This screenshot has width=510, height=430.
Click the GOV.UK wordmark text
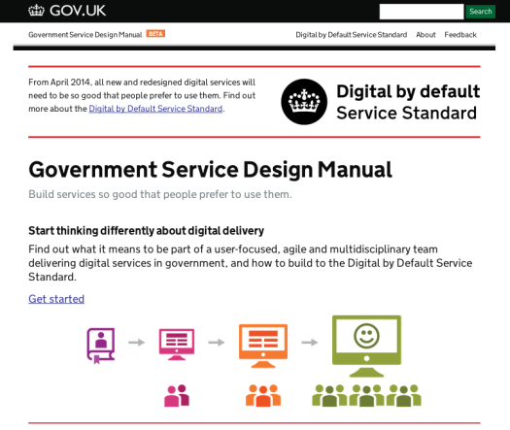78,11
